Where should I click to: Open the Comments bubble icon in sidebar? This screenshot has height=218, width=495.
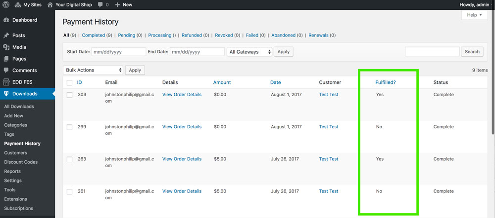(x=6, y=71)
